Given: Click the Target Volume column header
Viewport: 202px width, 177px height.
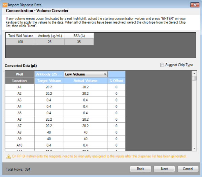Looking at the screenshot, I should pos(49,81).
